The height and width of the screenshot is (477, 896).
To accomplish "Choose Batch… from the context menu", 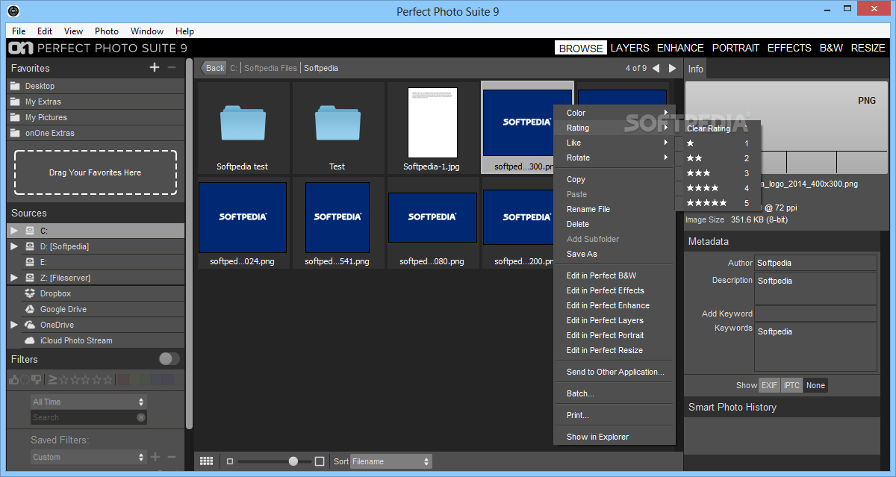I will tap(616, 393).
